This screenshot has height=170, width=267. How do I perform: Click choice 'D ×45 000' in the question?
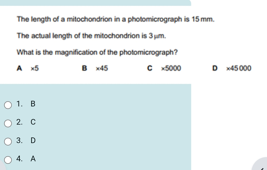(x=232, y=68)
